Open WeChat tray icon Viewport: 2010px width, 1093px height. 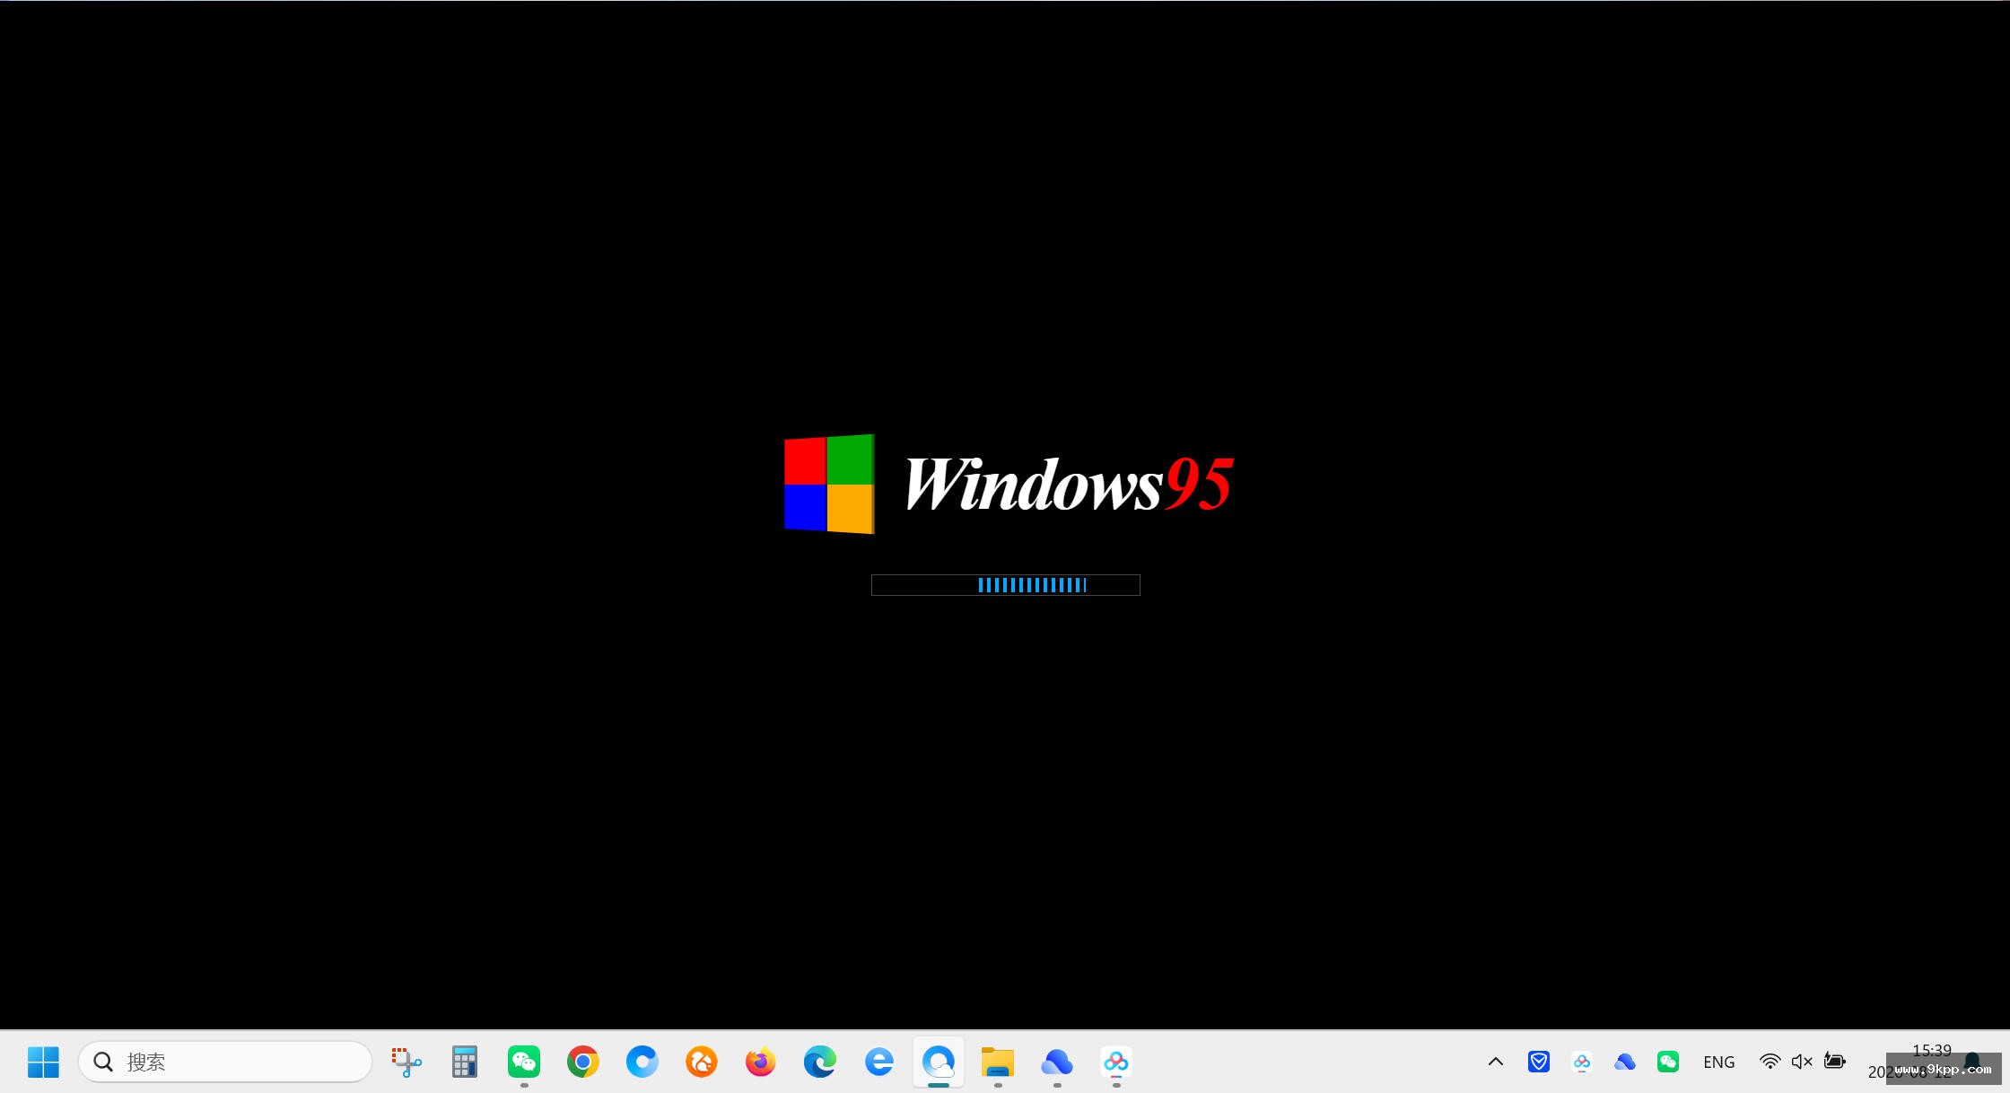point(1668,1062)
